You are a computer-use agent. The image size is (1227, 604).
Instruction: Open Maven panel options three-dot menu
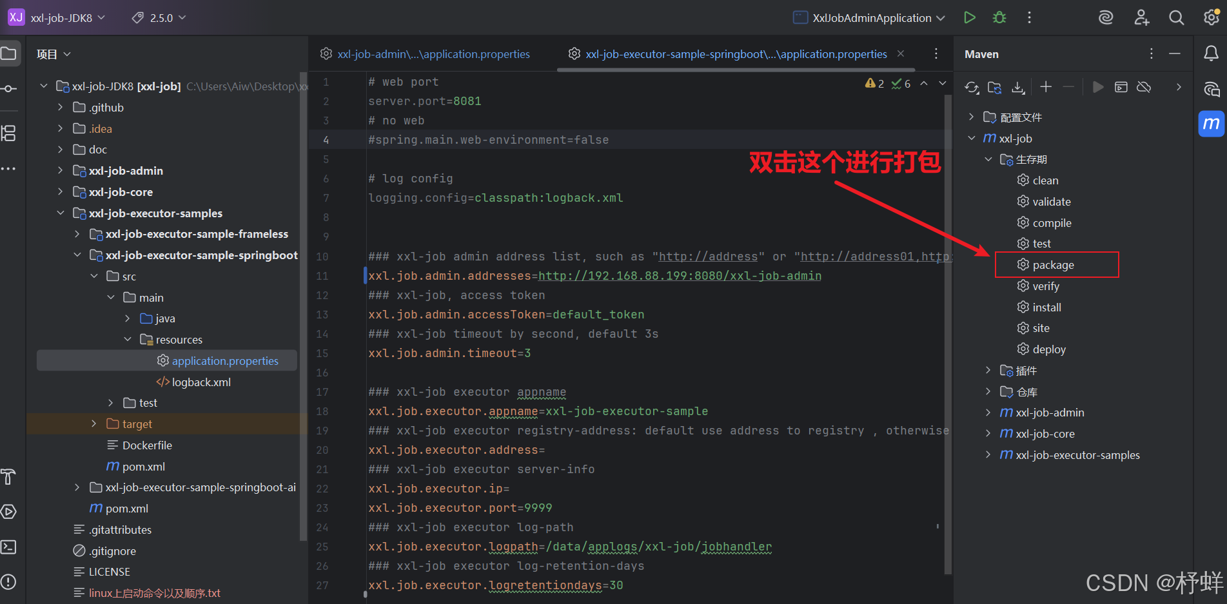coord(1152,54)
